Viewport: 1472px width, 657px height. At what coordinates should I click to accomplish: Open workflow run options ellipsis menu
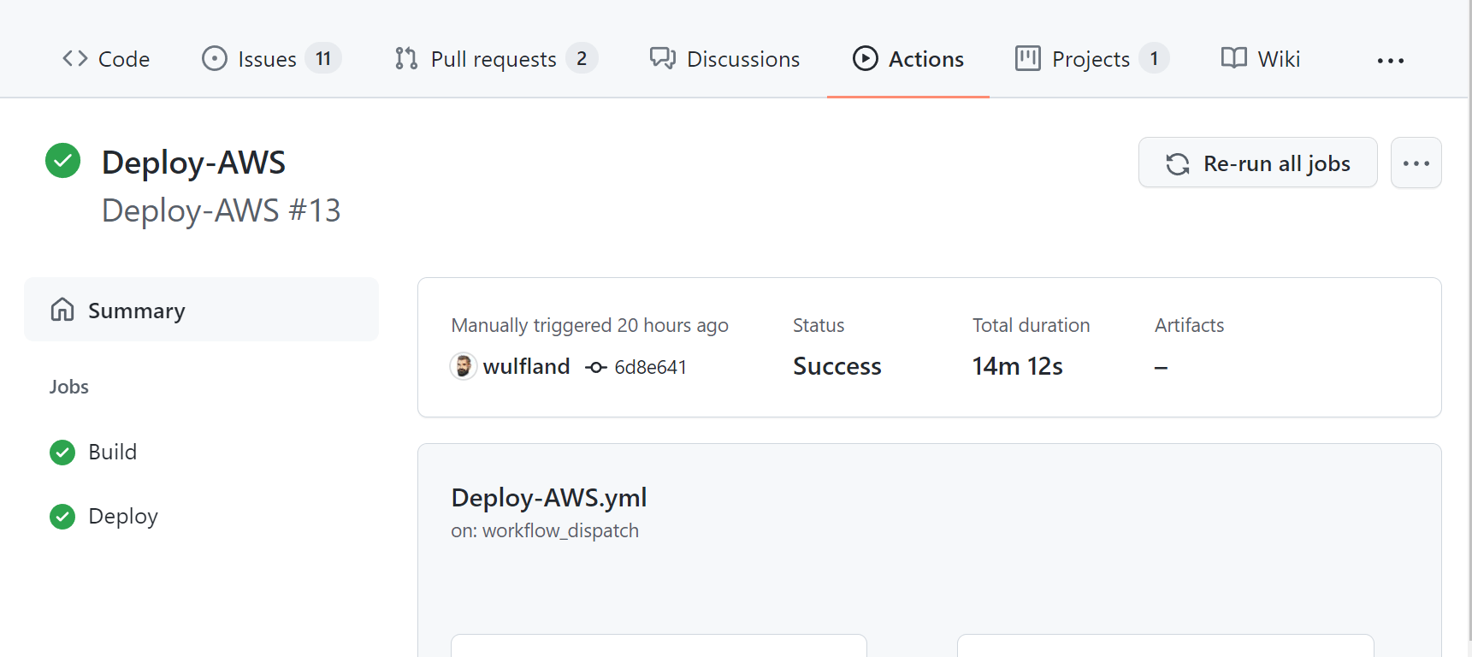click(1416, 163)
